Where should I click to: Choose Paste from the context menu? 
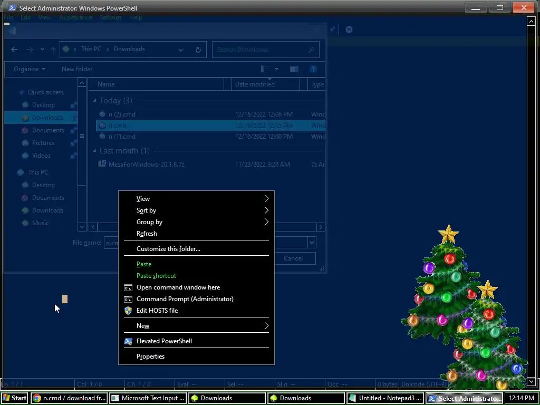tap(196, 264)
